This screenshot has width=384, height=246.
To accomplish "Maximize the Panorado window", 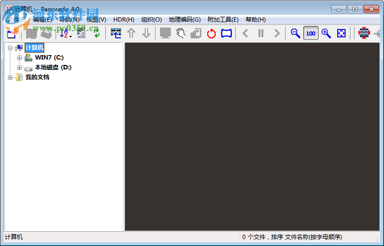I will [355, 9].
